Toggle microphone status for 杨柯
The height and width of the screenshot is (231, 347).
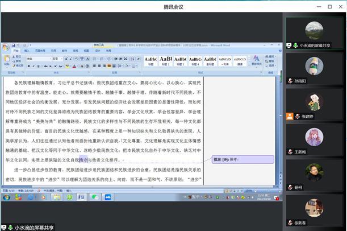point(290,187)
